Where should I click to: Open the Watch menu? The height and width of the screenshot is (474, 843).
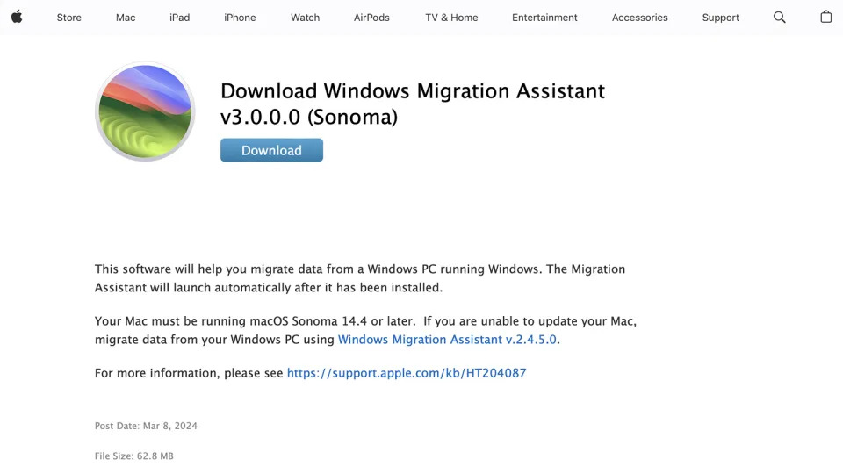(305, 18)
